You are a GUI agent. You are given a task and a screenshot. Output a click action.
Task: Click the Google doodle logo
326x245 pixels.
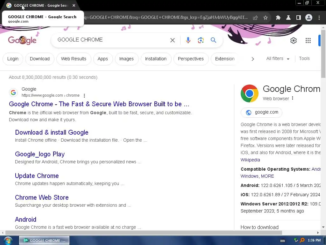pos(22,40)
